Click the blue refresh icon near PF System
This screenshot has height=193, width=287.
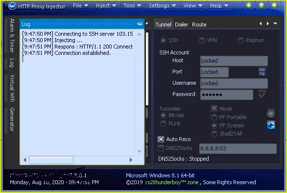point(271,125)
